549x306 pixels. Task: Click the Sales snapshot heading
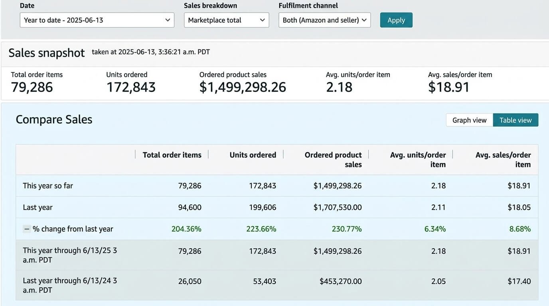(x=47, y=53)
